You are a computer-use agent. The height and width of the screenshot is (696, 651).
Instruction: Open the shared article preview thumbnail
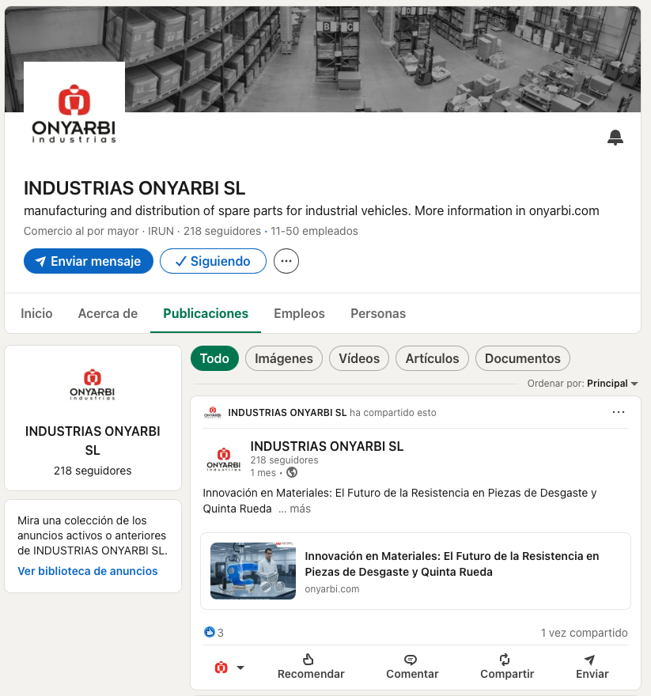click(253, 571)
